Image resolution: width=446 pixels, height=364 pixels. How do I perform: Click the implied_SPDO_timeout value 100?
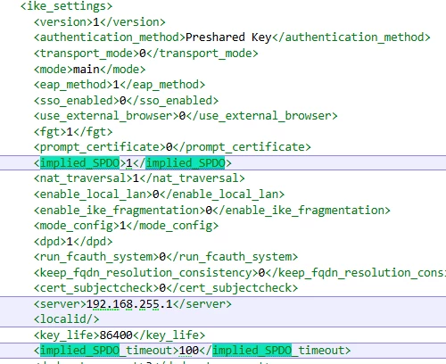point(189,351)
